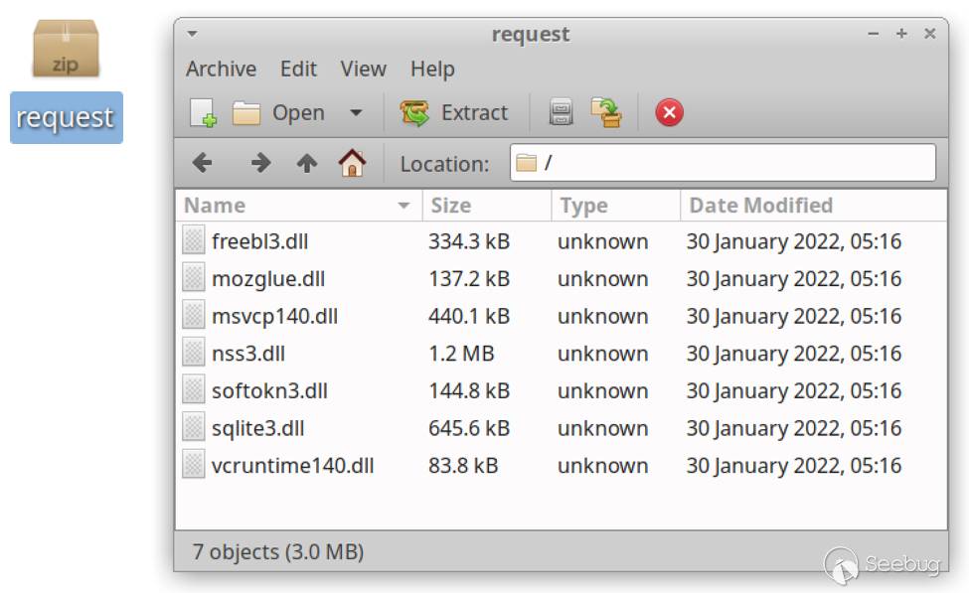This screenshot has height=593, width=969.
Task: Select the sqlite3.dll file row
Action: 258,428
